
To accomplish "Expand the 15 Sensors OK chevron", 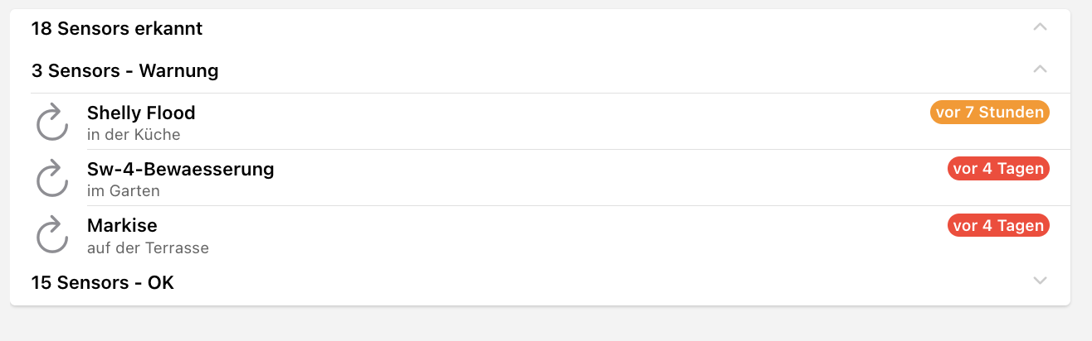I will click(x=1040, y=281).
